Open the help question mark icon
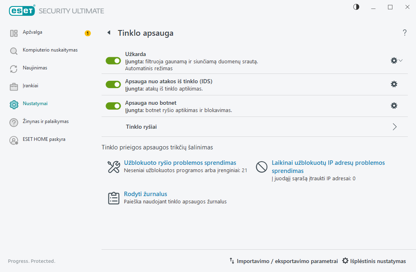This screenshot has width=416, height=272. tap(404, 32)
